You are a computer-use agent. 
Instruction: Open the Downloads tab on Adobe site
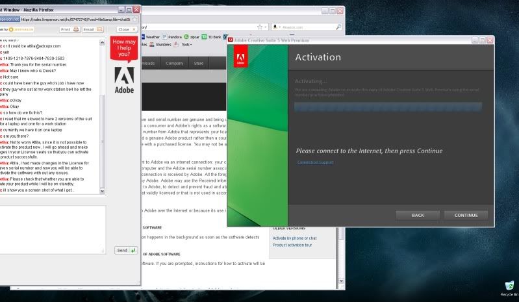tap(150, 63)
